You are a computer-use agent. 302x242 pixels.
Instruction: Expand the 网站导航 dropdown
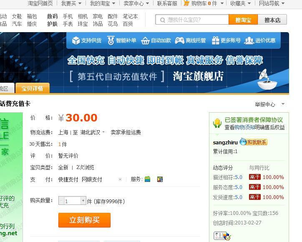click(283, 3)
